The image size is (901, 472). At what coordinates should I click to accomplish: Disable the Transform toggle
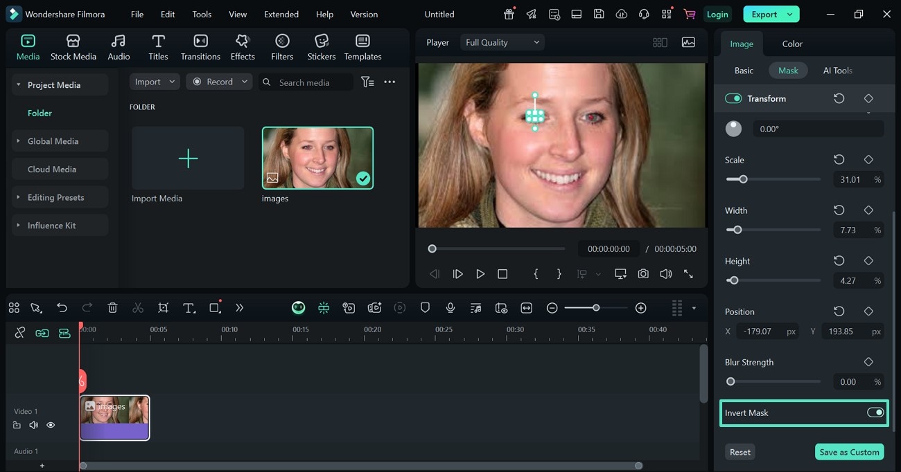(733, 99)
